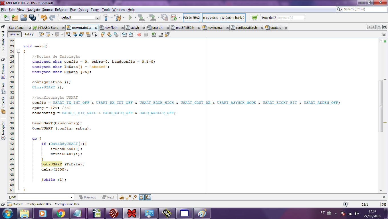
Task: Expand Back navigation history dropdown
Action: [52, 35]
